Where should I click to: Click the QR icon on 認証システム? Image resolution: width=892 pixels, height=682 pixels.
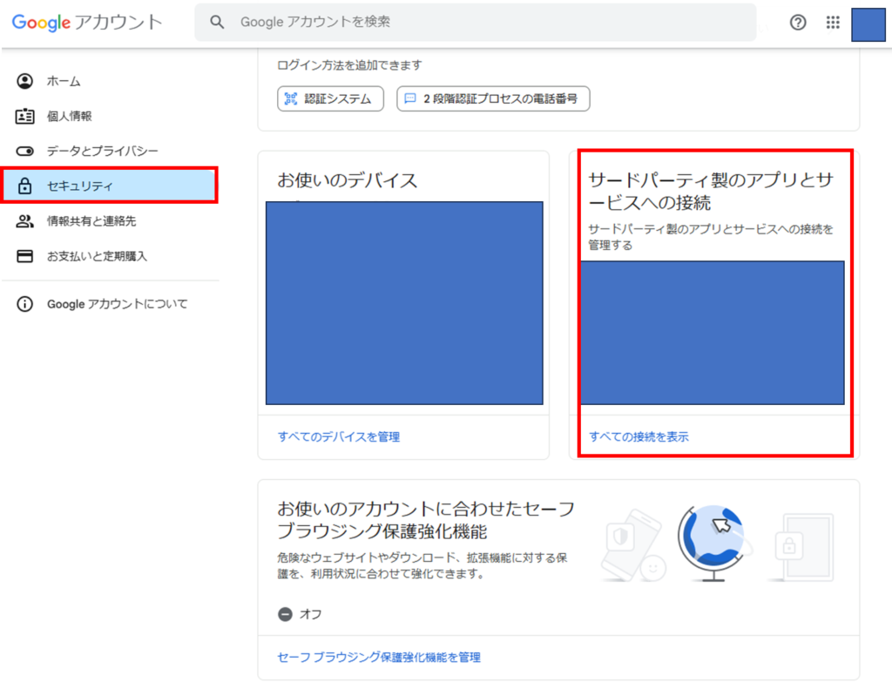(291, 99)
